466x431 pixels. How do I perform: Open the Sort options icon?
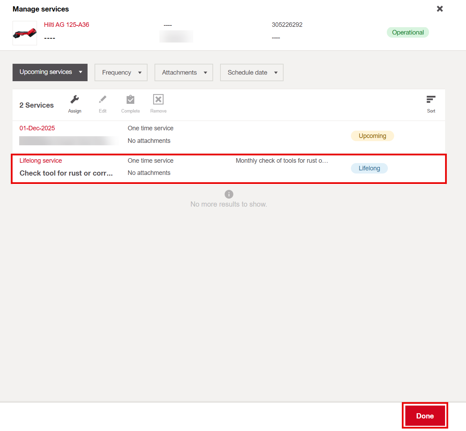coord(431,100)
